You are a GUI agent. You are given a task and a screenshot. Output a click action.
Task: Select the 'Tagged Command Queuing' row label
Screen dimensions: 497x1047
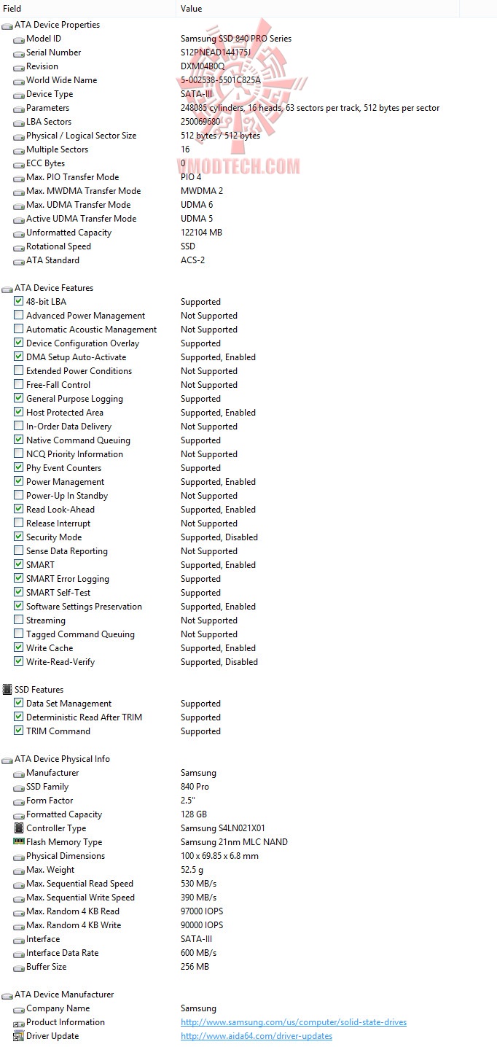pyautogui.click(x=80, y=634)
